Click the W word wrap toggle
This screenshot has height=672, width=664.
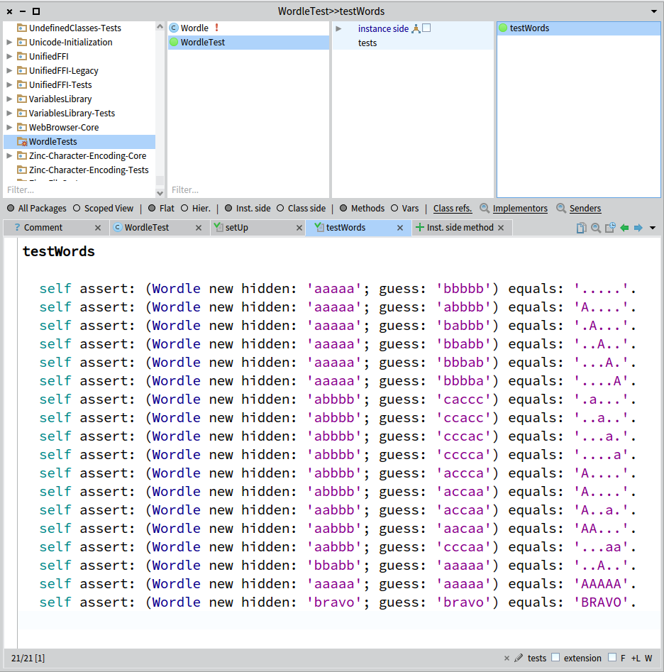click(648, 659)
